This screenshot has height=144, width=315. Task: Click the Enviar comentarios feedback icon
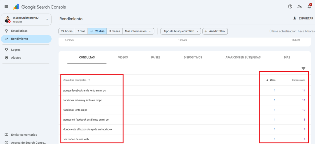[x=6, y=135]
